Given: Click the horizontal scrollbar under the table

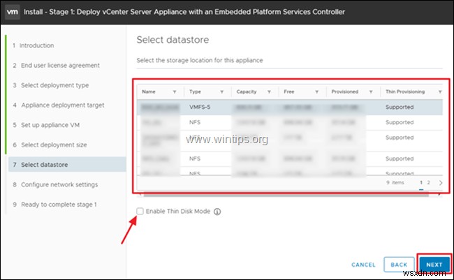Looking at the screenshot, I should 286,195.
